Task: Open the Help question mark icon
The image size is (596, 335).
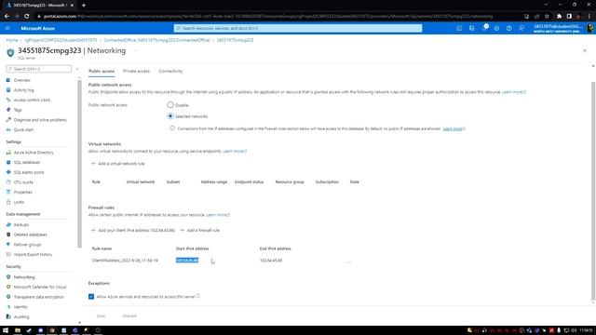Action: click(509, 29)
